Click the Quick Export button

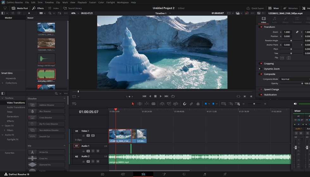255,8
